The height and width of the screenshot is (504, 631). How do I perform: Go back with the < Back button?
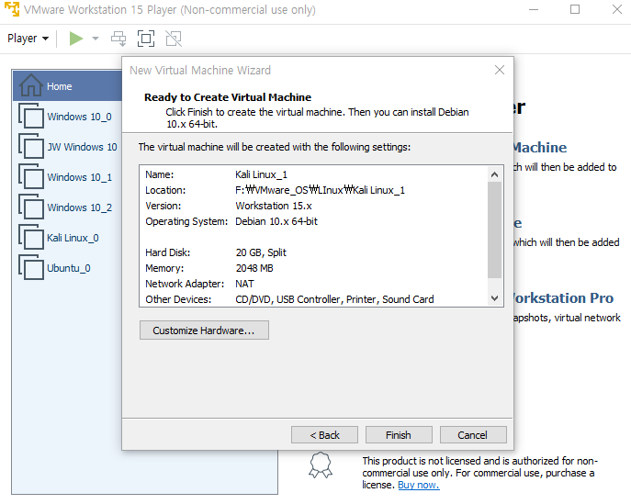pos(324,435)
